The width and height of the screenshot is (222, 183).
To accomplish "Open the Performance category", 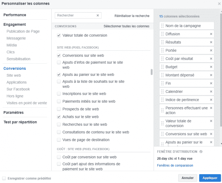I will [x=15, y=15].
